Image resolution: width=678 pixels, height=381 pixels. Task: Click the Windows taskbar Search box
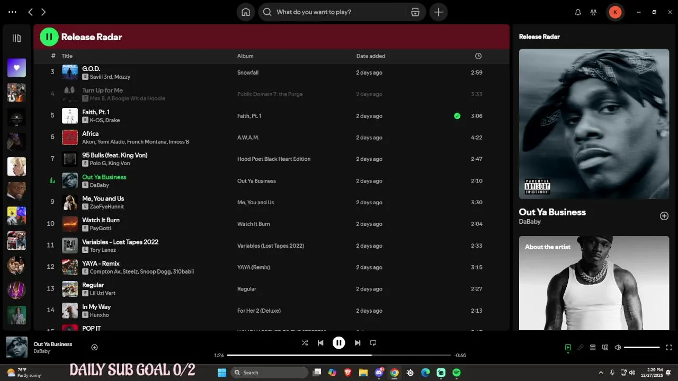point(270,373)
